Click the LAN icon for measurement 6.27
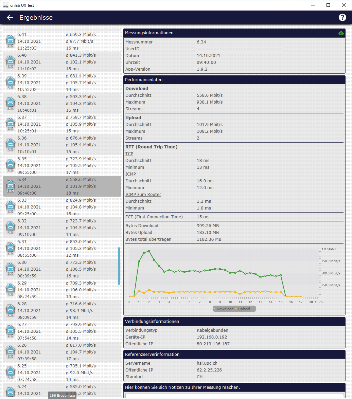 click(11, 331)
